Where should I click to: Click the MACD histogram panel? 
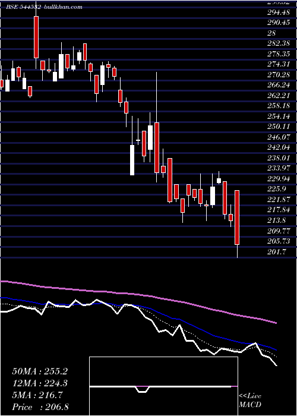coord(163,386)
